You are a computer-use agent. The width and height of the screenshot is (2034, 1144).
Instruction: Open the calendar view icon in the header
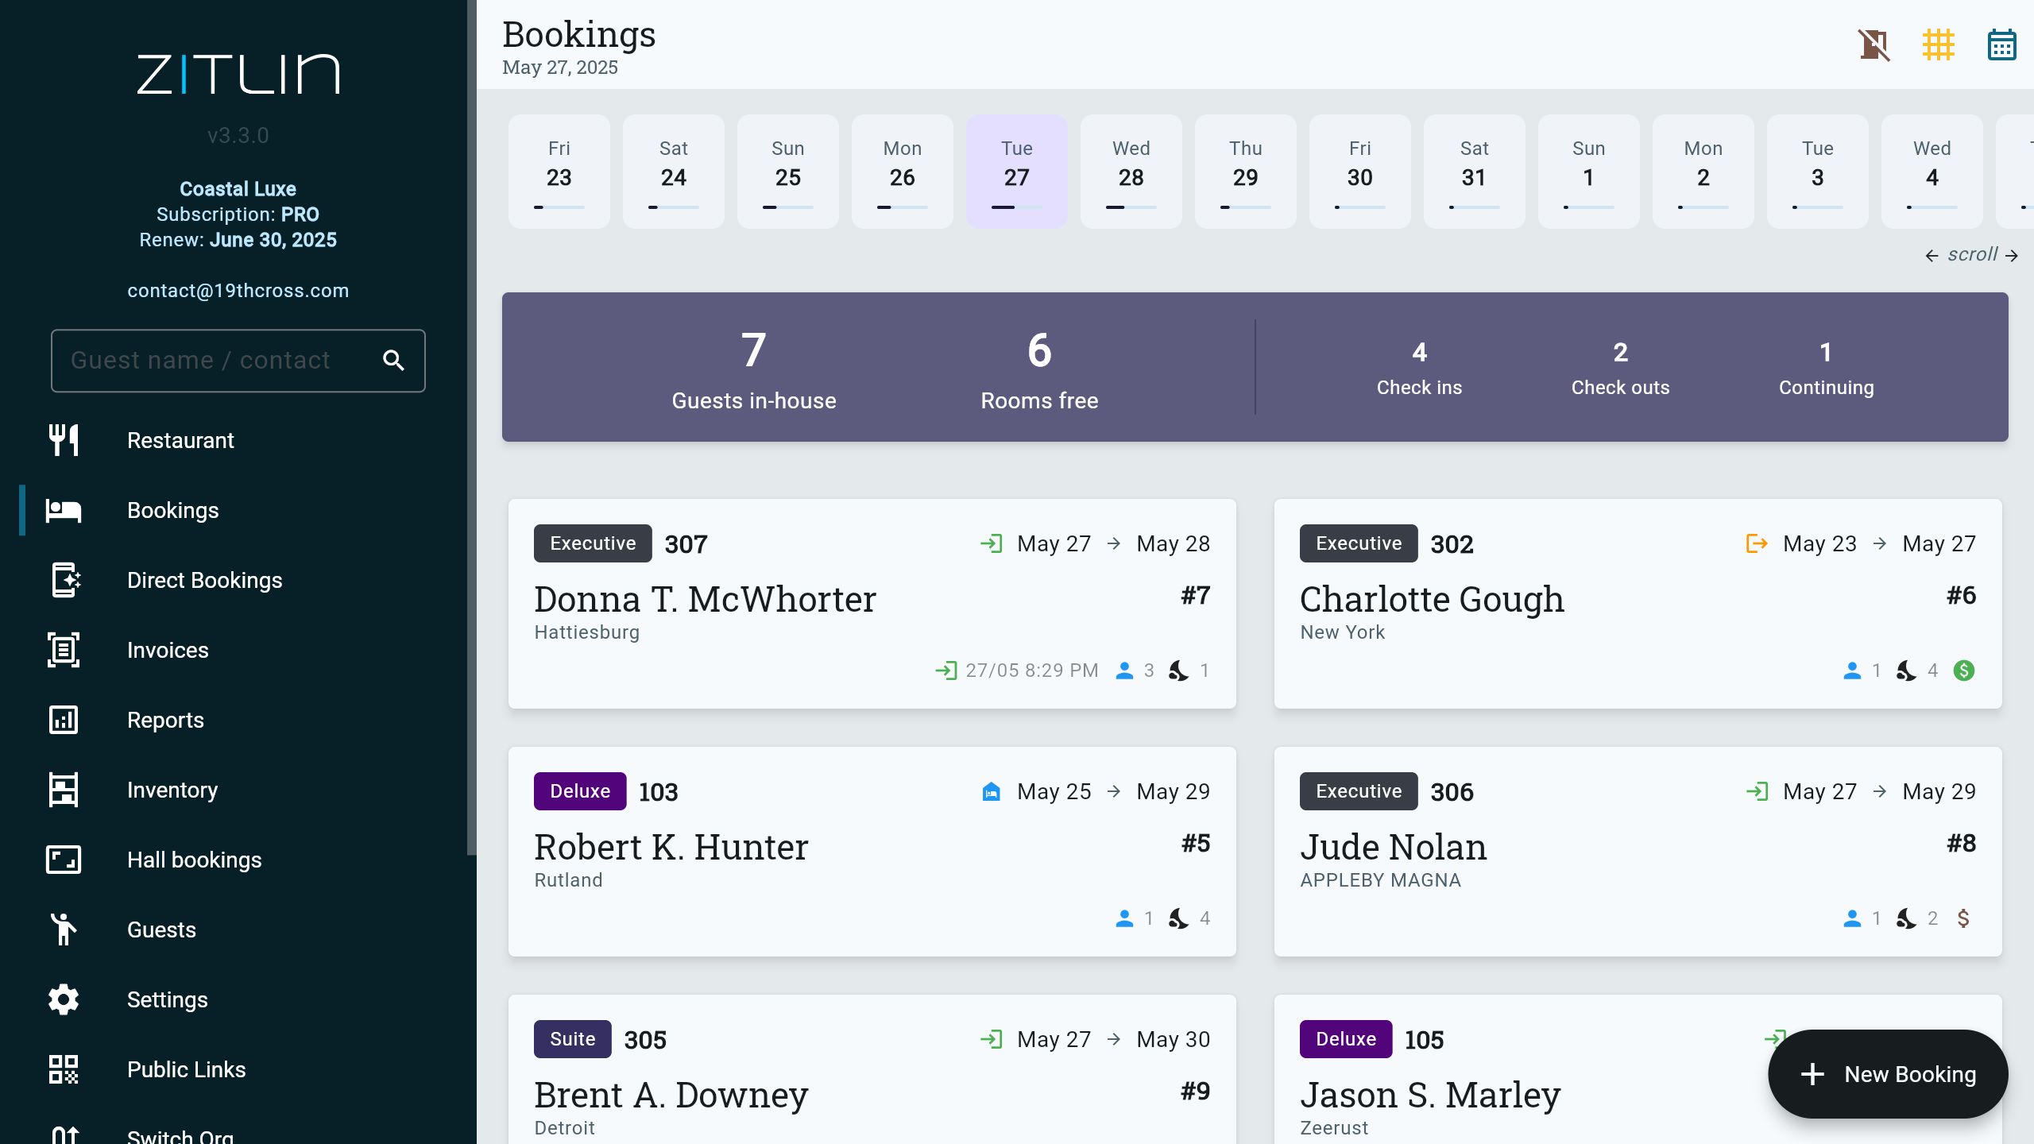(x=2001, y=45)
